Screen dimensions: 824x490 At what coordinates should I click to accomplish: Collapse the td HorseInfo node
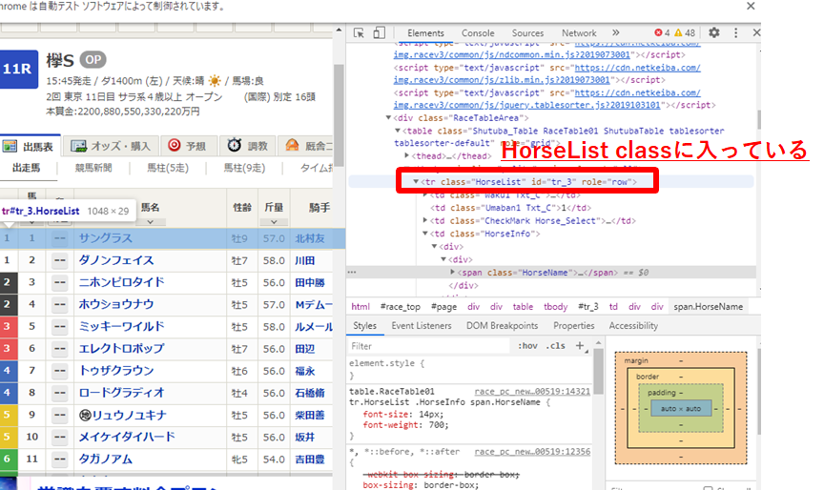coord(425,234)
